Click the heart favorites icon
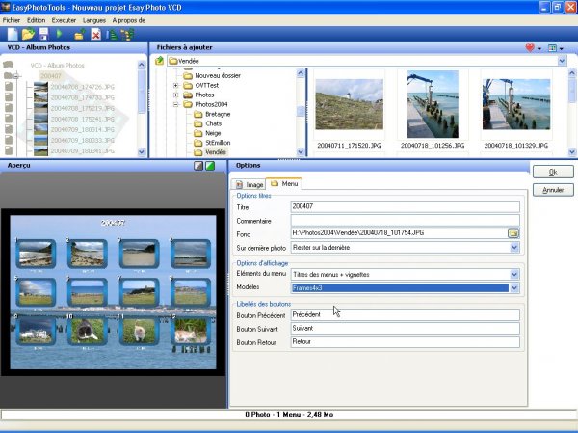Image resolution: width=578 pixels, height=433 pixels. (x=529, y=47)
